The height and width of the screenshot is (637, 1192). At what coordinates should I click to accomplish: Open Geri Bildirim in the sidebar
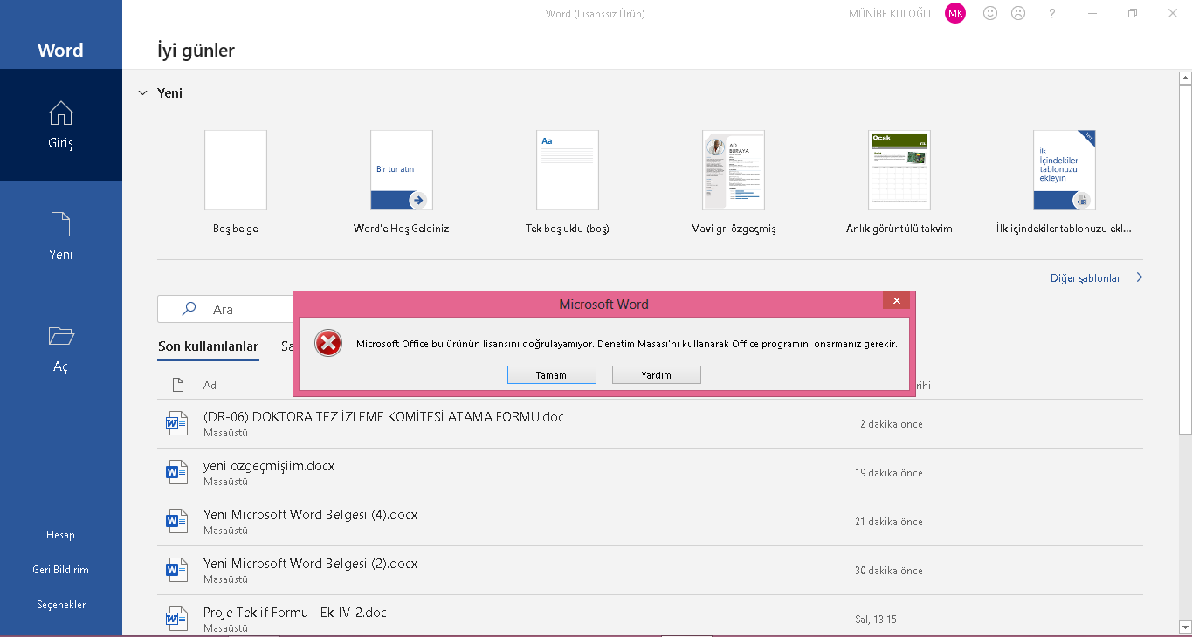[60, 570]
